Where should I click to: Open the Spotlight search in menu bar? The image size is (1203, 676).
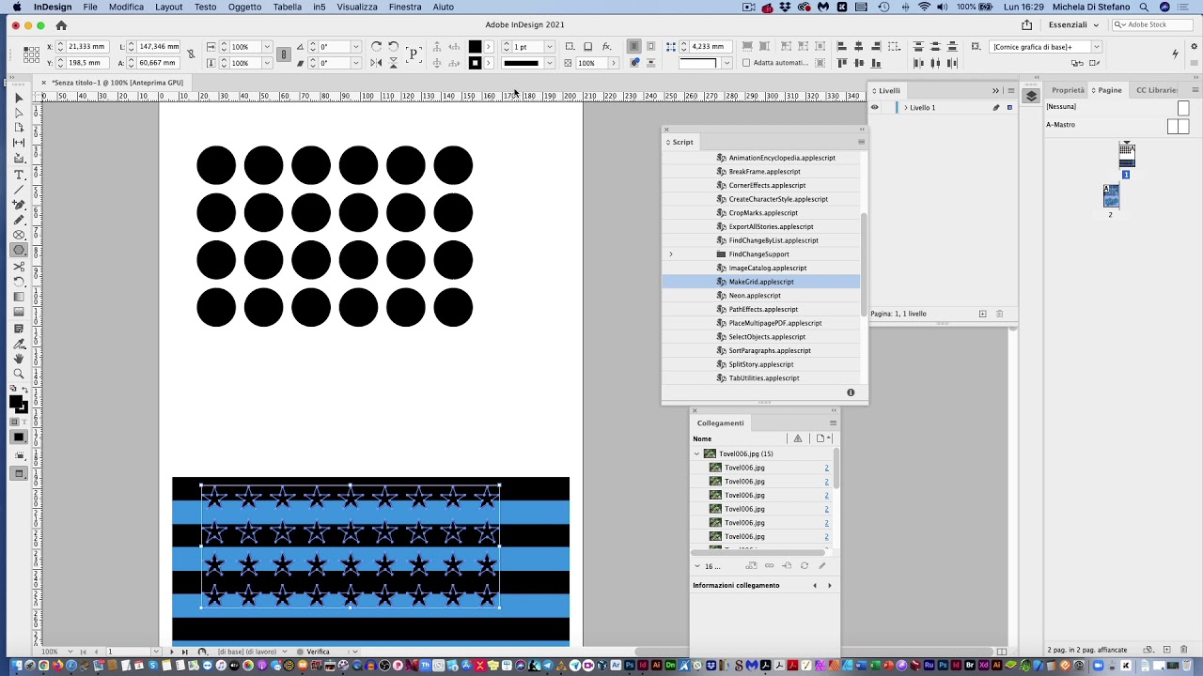[x=1144, y=7]
